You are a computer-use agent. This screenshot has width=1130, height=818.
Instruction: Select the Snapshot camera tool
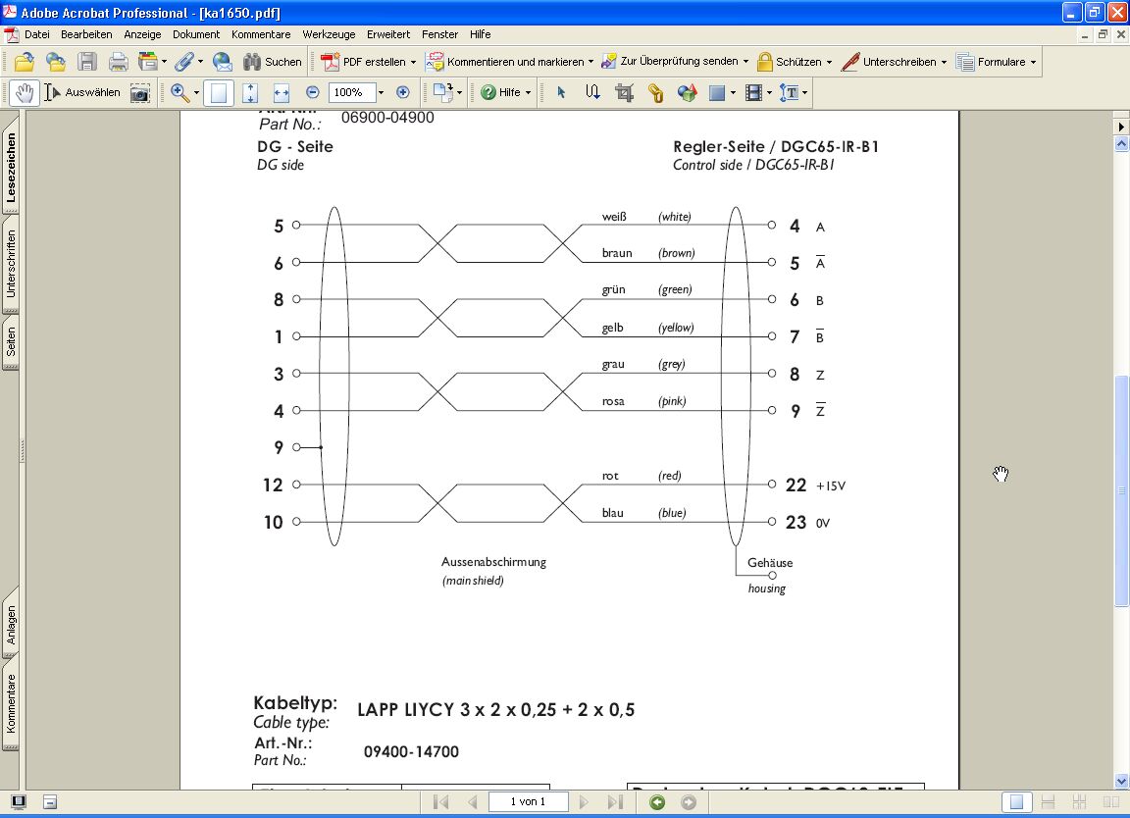(x=140, y=93)
